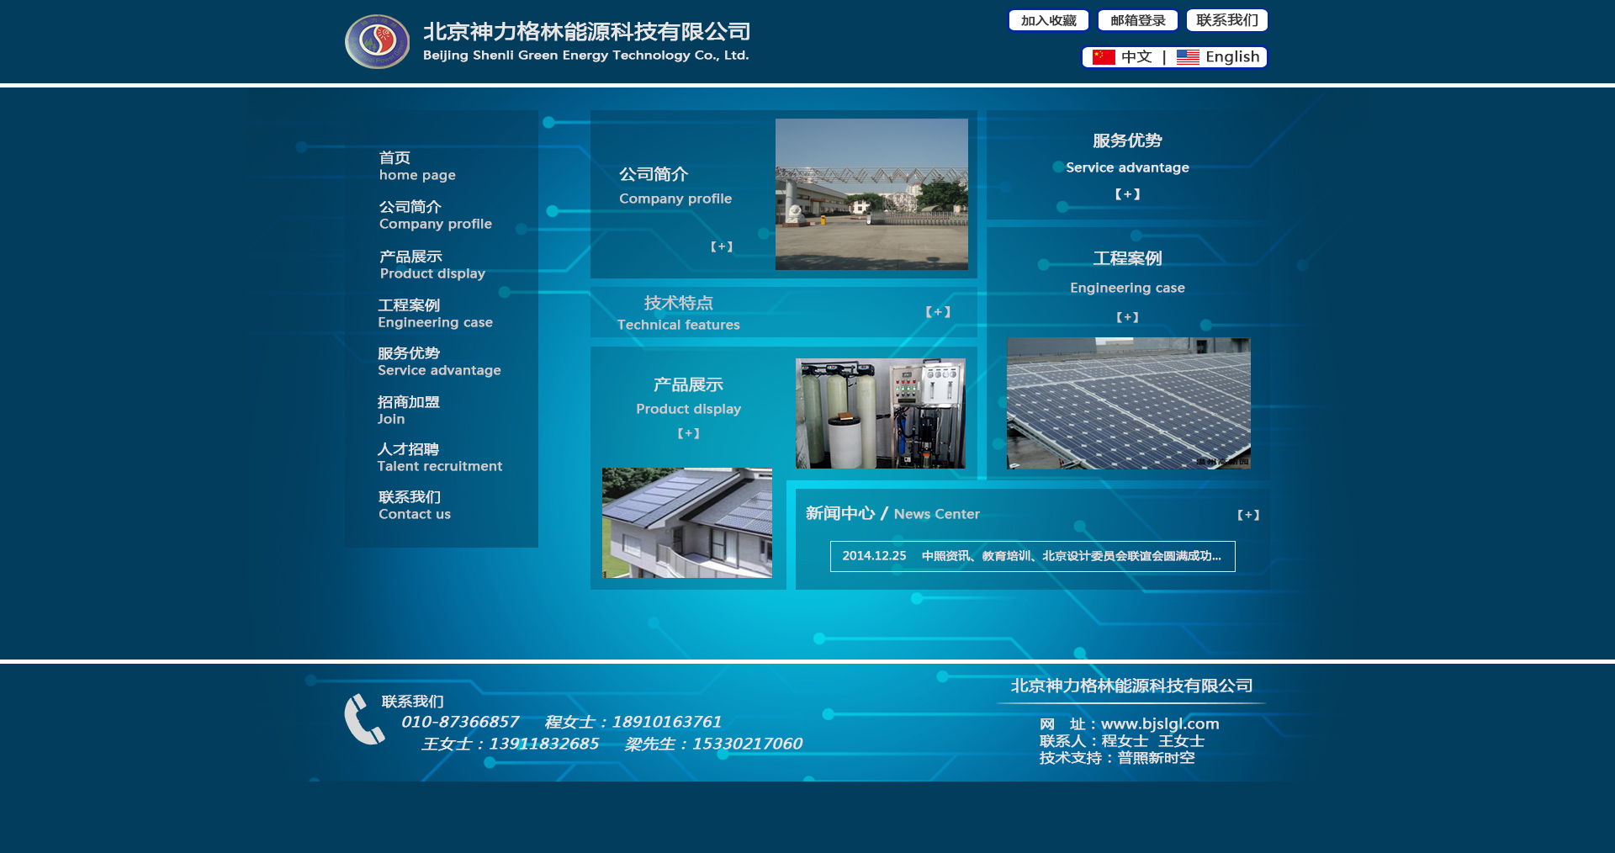
Task: Click the 服务优势 heading in right panel
Action: tap(1127, 140)
